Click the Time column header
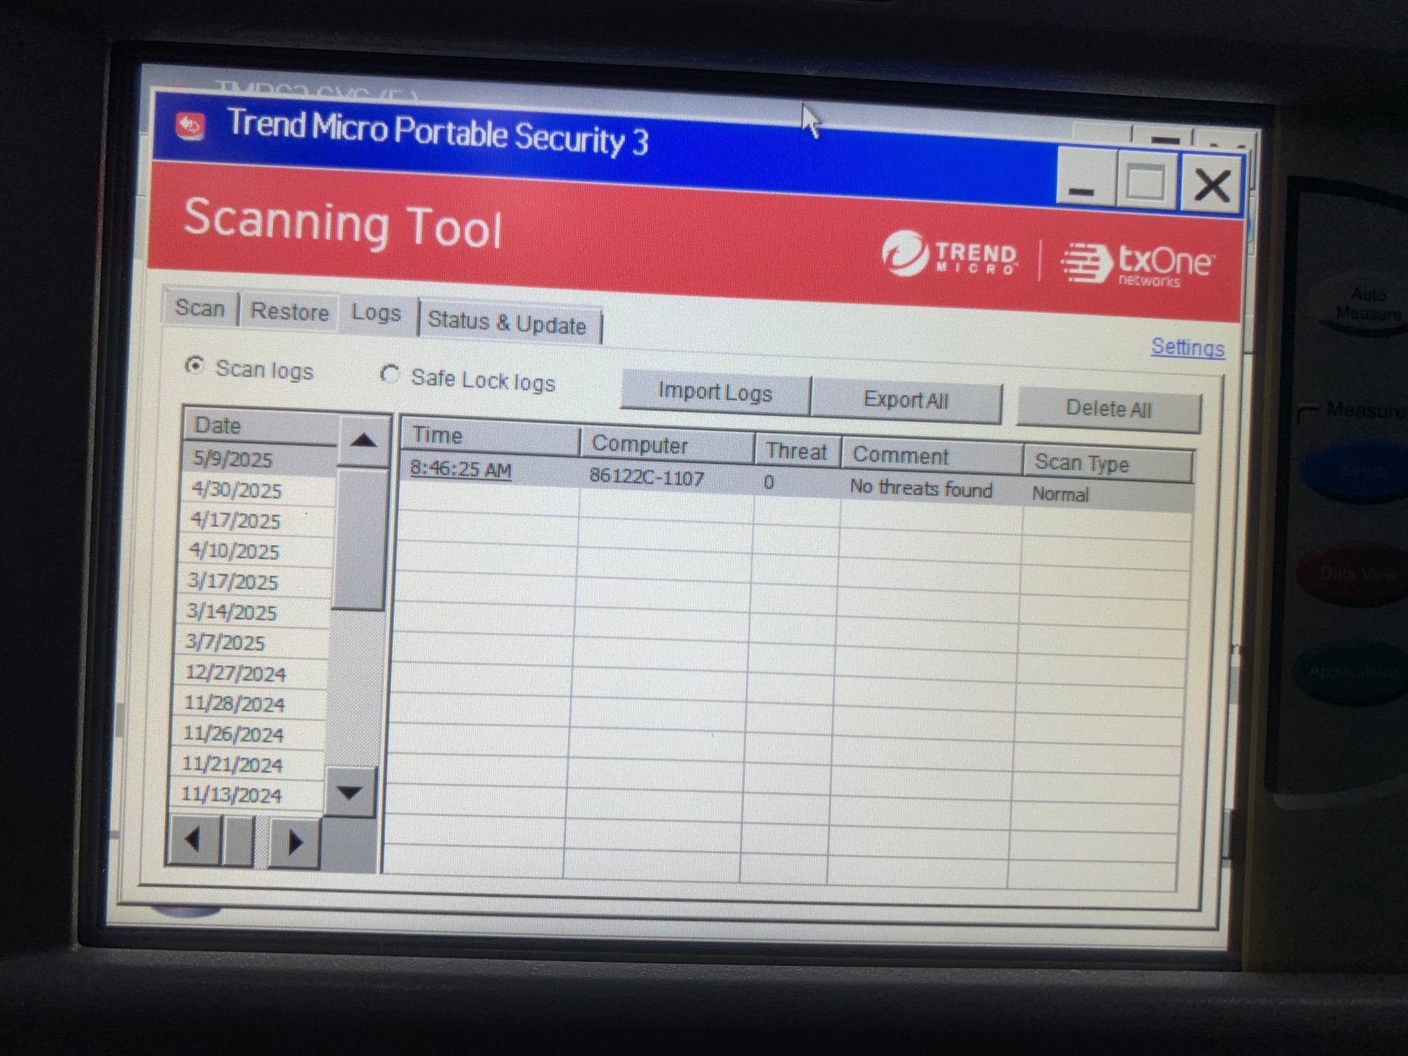Screen dimensions: 1408x1056 pyautogui.click(x=491, y=437)
